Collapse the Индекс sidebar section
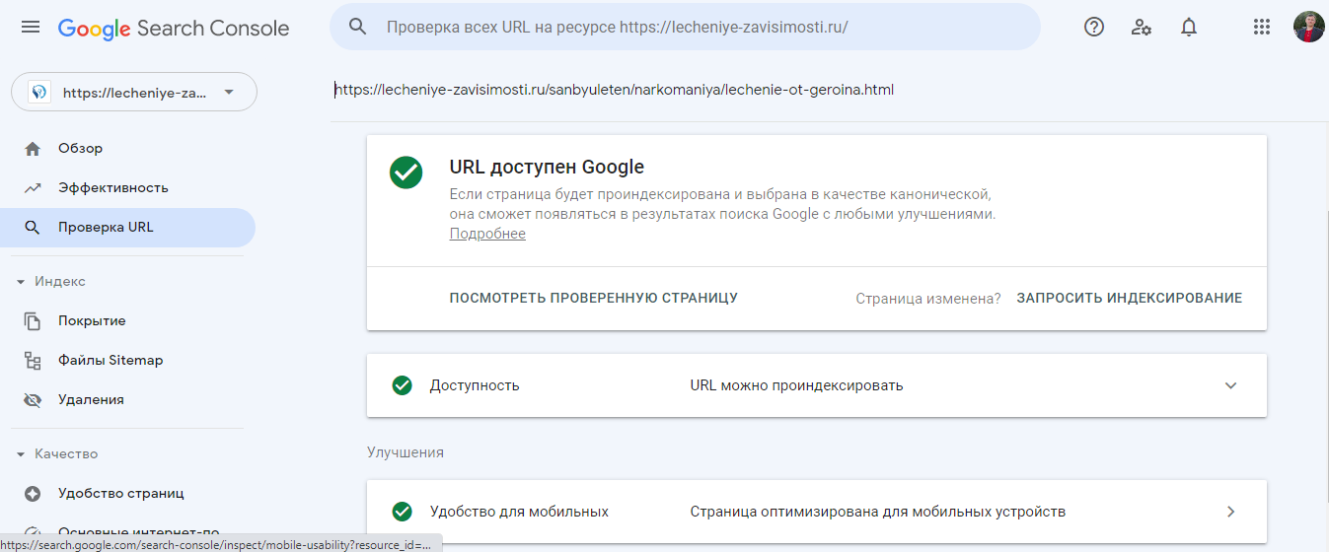Viewport: 1329px width, 552px height. point(21,282)
